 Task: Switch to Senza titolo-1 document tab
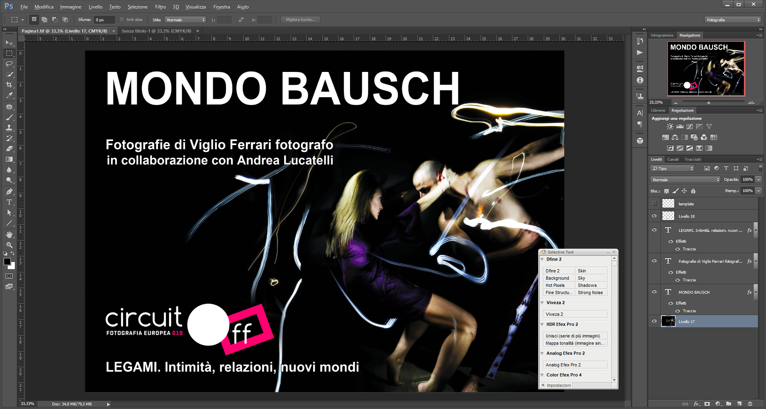[156, 31]
